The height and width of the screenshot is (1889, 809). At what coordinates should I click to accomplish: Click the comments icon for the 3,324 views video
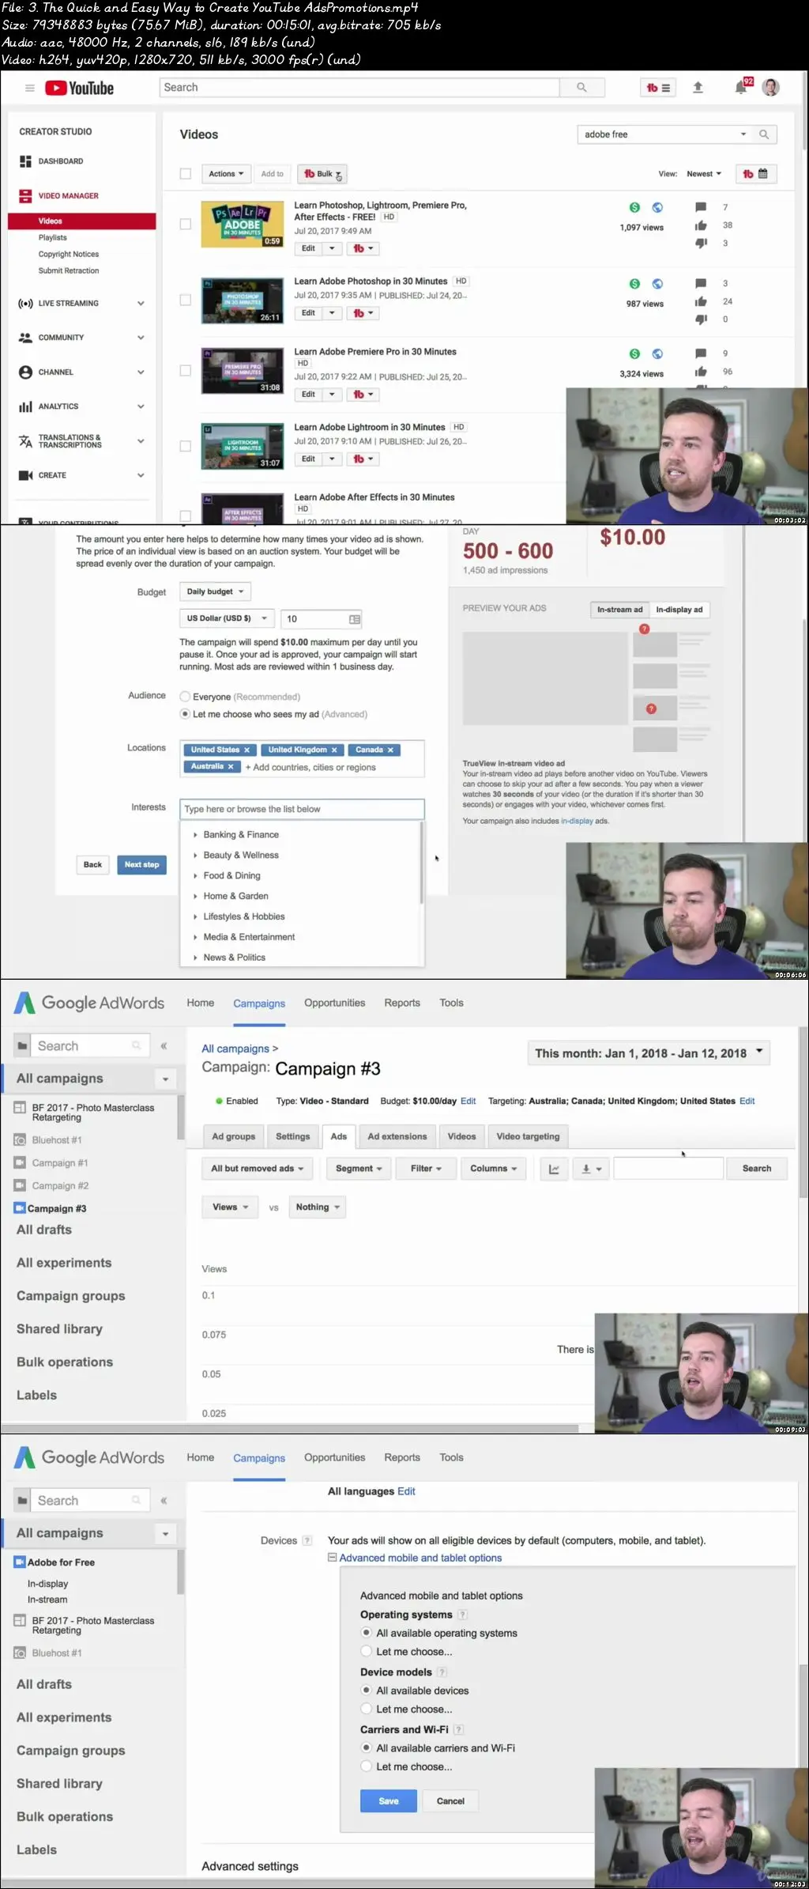tap(701, 353)
